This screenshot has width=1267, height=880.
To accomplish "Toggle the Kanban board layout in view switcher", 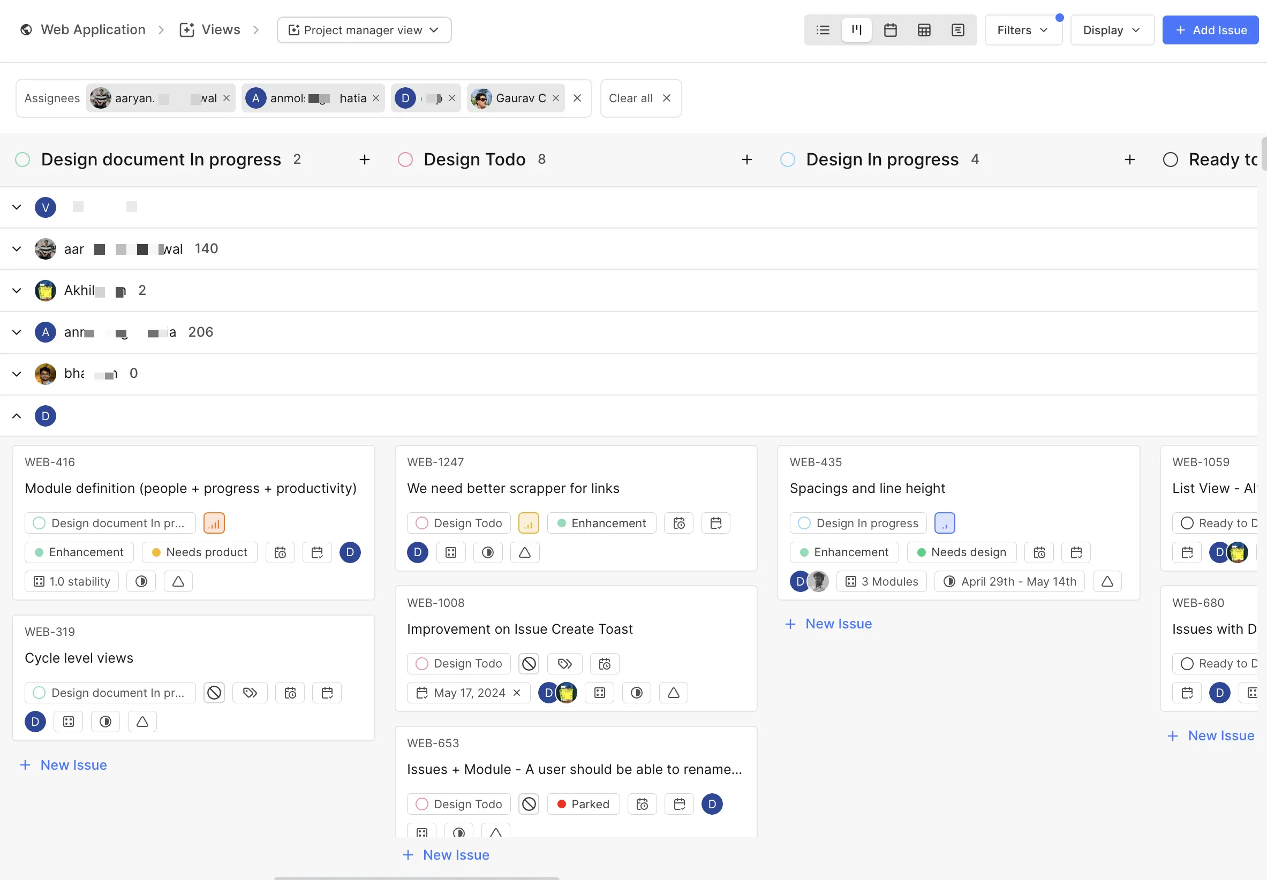I will pyautogui.click(x=856, y=30).
